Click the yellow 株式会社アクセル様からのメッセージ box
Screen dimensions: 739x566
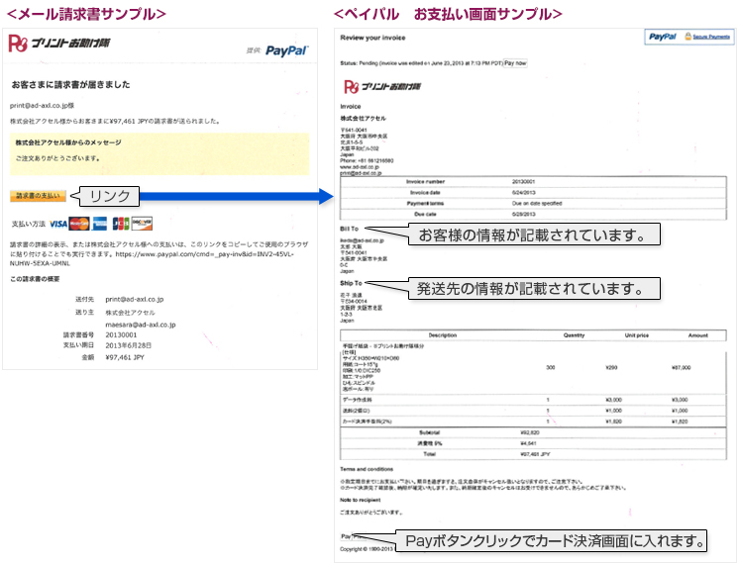click(159, 154)
